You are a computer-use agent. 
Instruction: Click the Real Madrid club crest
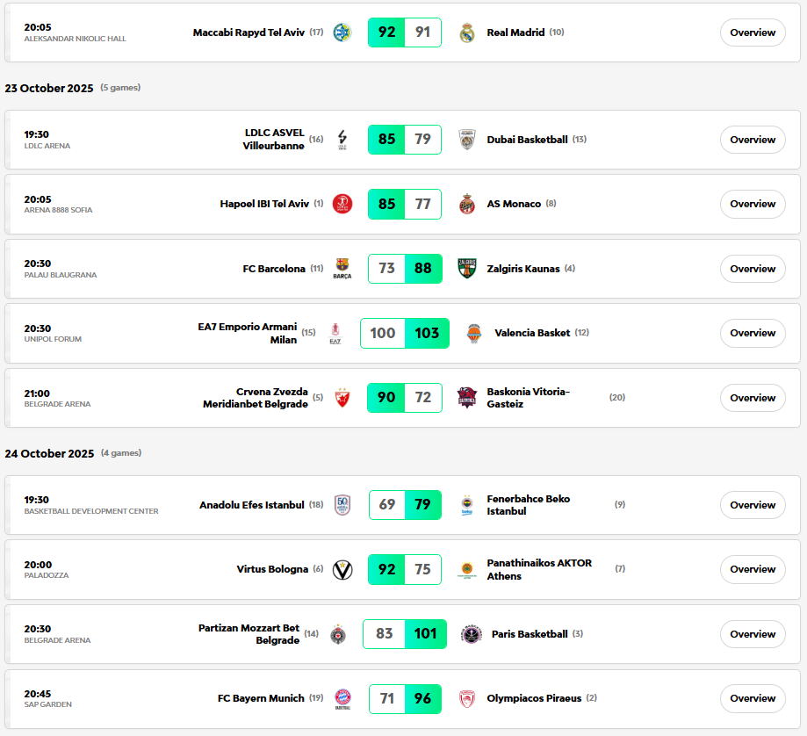click(x=467, y=32)
